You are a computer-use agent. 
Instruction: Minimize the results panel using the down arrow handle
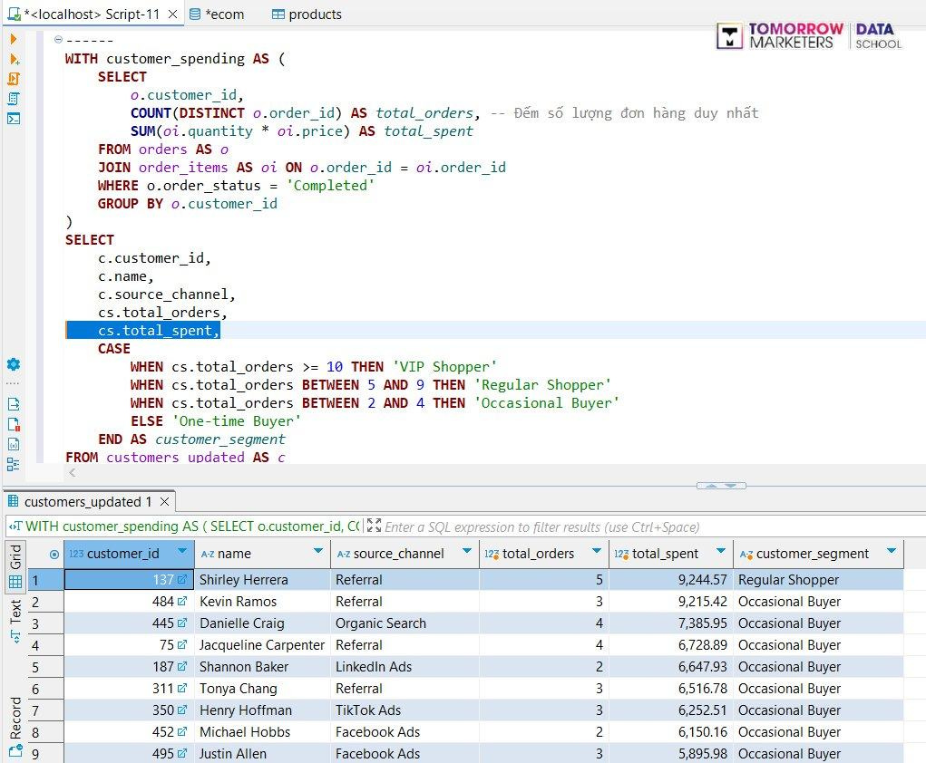(731, 486)
